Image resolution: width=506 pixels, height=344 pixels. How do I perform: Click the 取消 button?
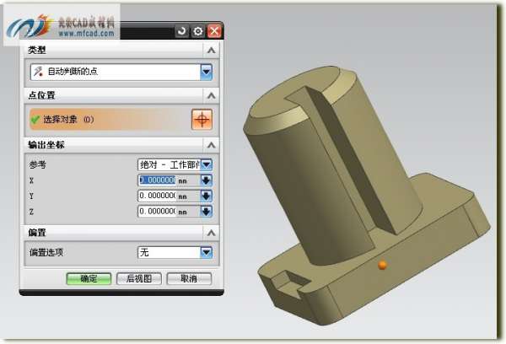tap(189, 279)
